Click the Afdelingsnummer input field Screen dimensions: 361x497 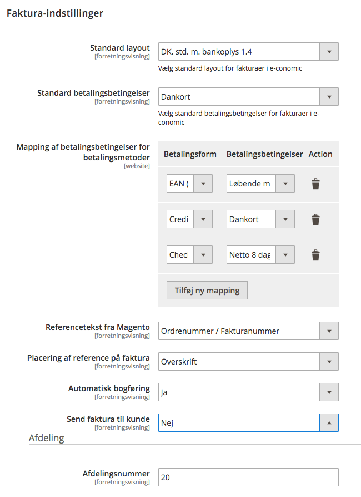coord(248,478)
